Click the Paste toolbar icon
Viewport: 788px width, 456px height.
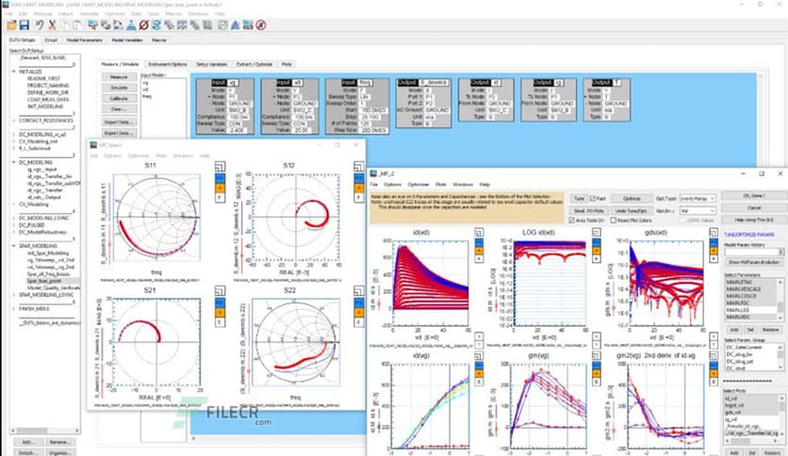click(77, 24)
